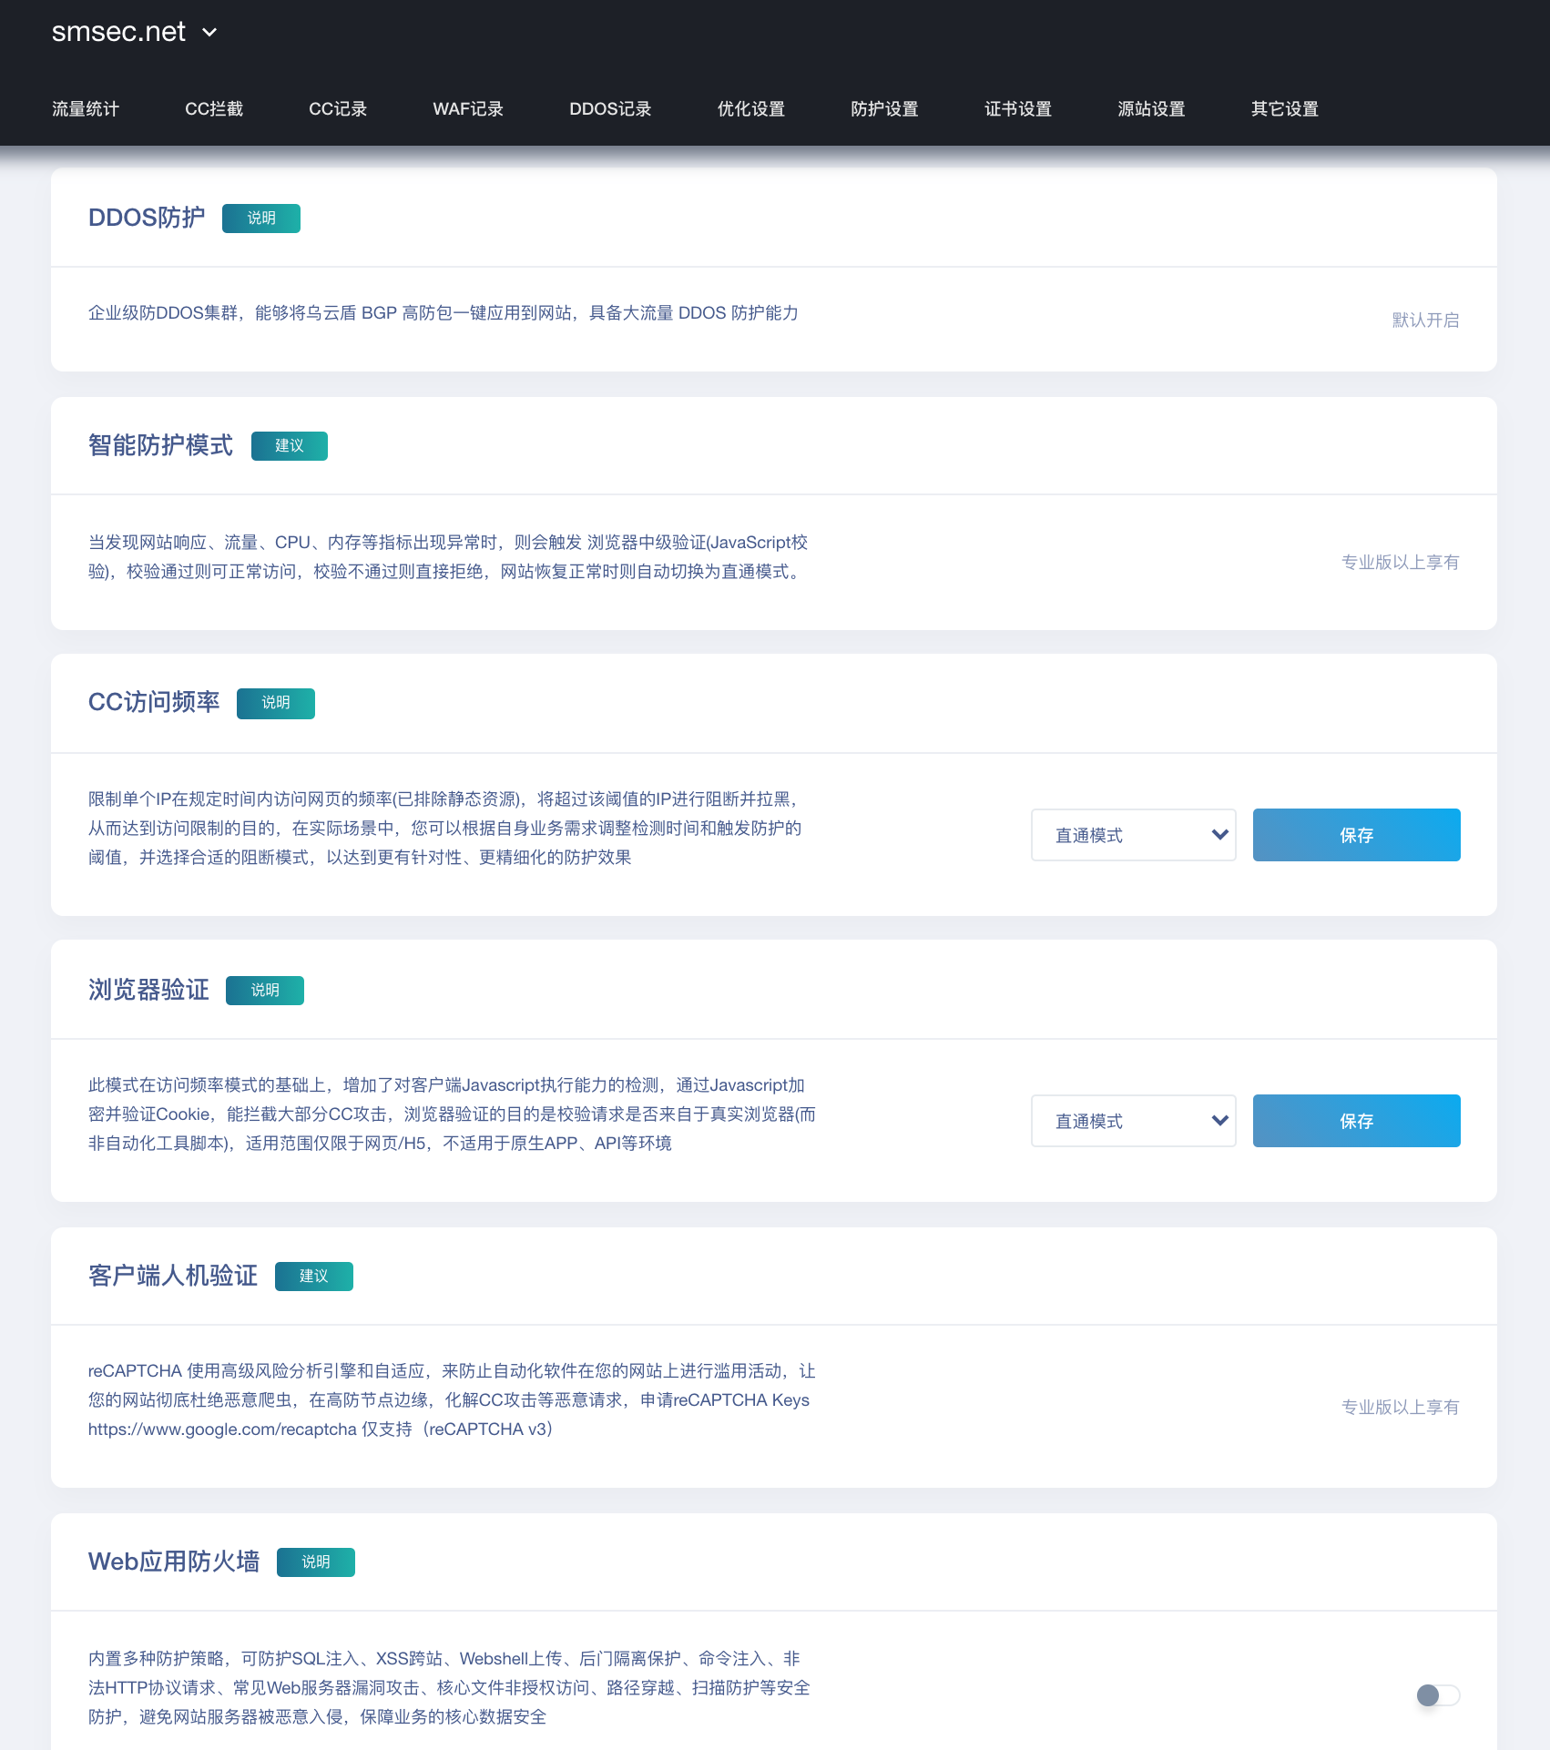
Task: Click 专业版以上享有 in 智能防护模式 section
Action: click(1400, 563)
